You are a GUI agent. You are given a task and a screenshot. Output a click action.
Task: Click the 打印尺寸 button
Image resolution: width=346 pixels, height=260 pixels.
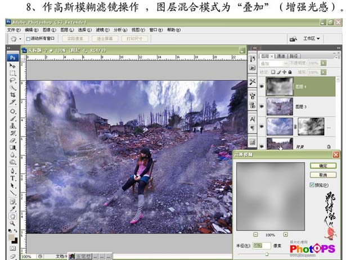click(x=134, y=39)
